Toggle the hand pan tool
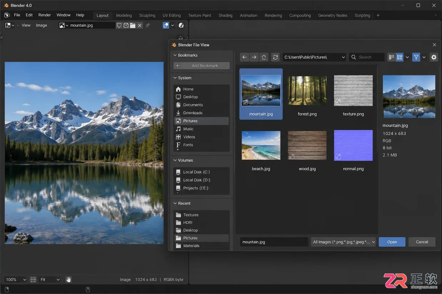This screenshot has height=294, width=442. click(69, 280)
